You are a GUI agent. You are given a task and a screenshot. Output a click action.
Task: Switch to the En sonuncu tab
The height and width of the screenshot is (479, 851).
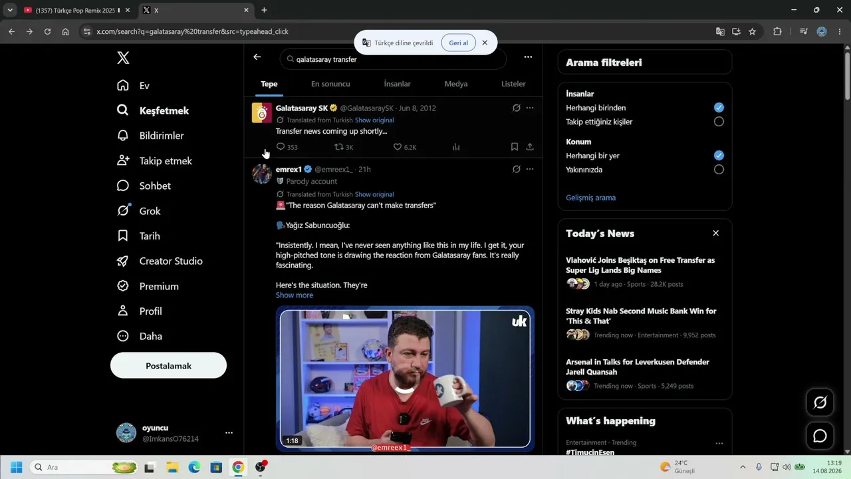(330, 84)
